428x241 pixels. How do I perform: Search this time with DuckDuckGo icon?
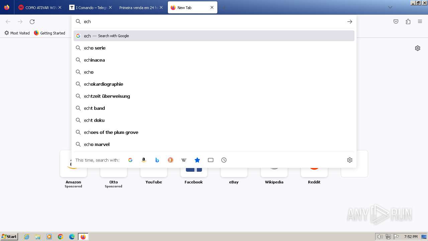(171, 160)
